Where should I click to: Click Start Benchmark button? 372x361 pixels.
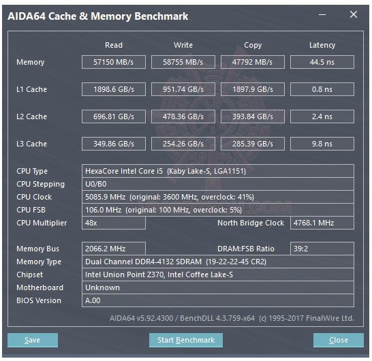click(x=186, y=340)
